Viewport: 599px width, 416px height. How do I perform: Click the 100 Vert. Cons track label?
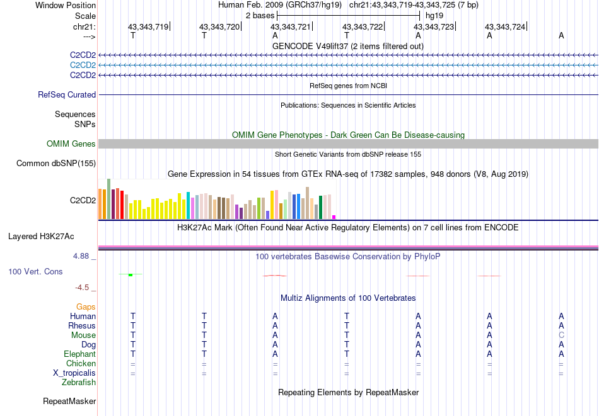click(x=35, y=271)
